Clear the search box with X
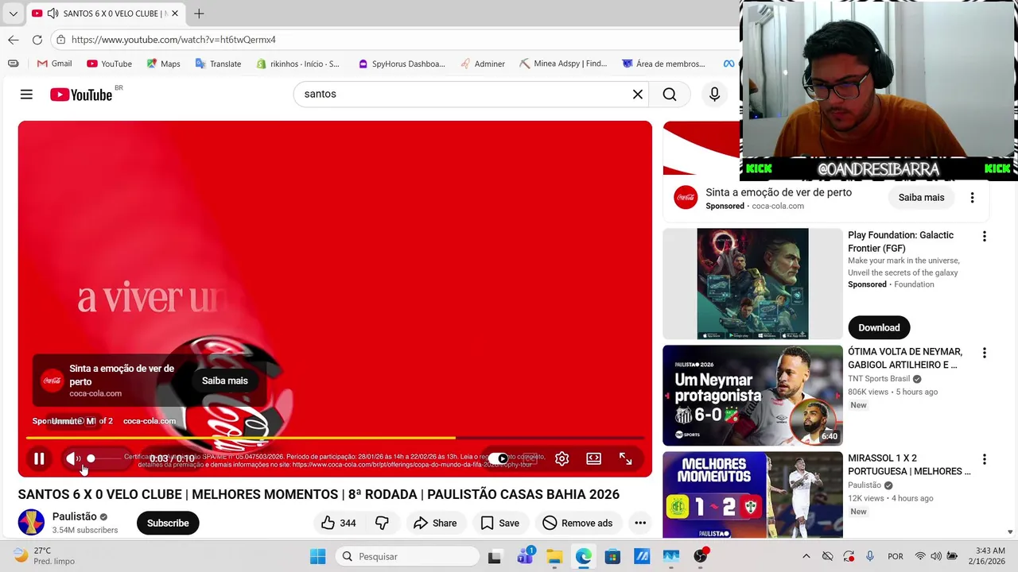Viewport: 1018px width, 572px height. [x=638, y=95]
